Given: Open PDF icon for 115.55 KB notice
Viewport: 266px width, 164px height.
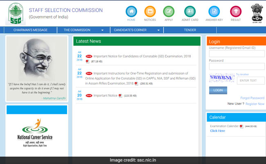Looking at the screenshot, I should click(120, 96).
